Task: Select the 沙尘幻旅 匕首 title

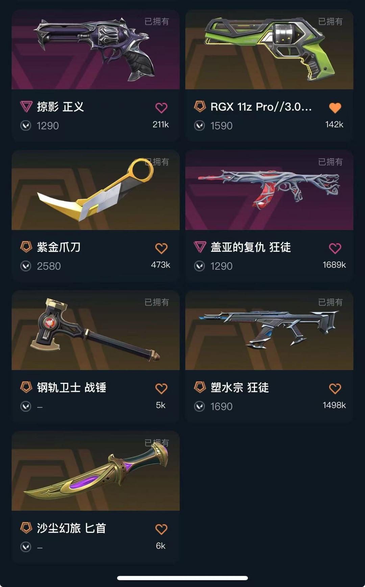Action: 71,528
